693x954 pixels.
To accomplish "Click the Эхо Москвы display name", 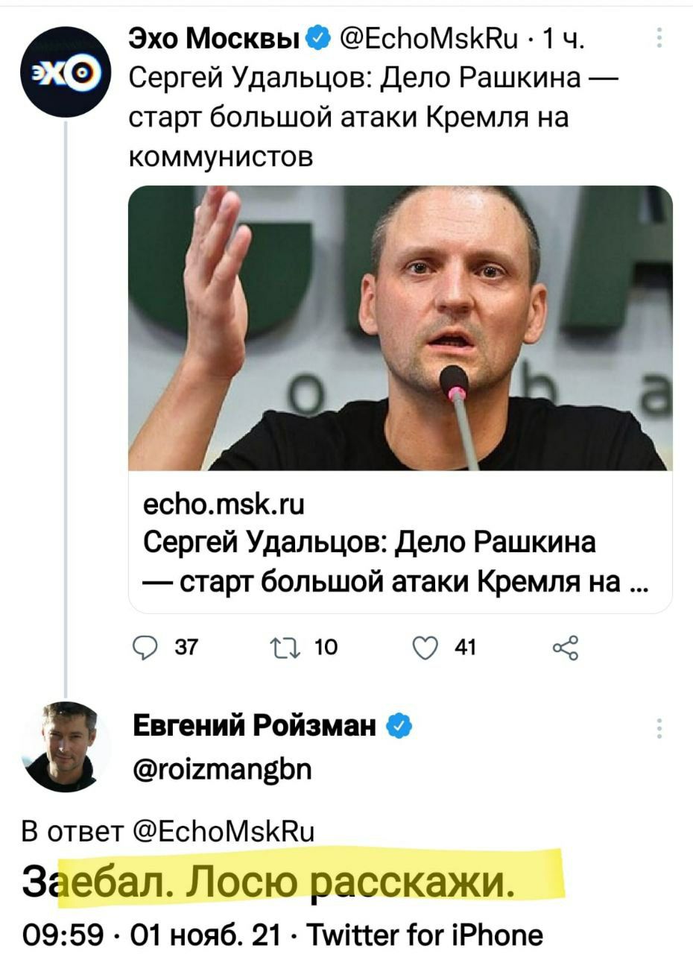I will 217,37.
